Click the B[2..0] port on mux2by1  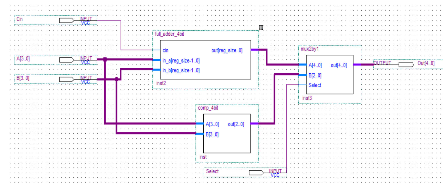pos(315,75)
